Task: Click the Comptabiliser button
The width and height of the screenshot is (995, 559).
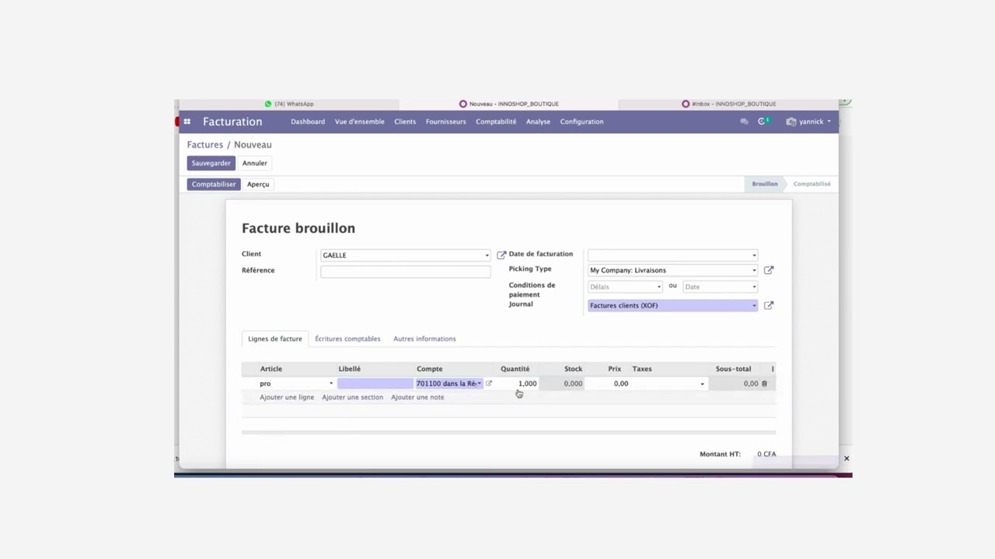Action: (x=214, y=184)
